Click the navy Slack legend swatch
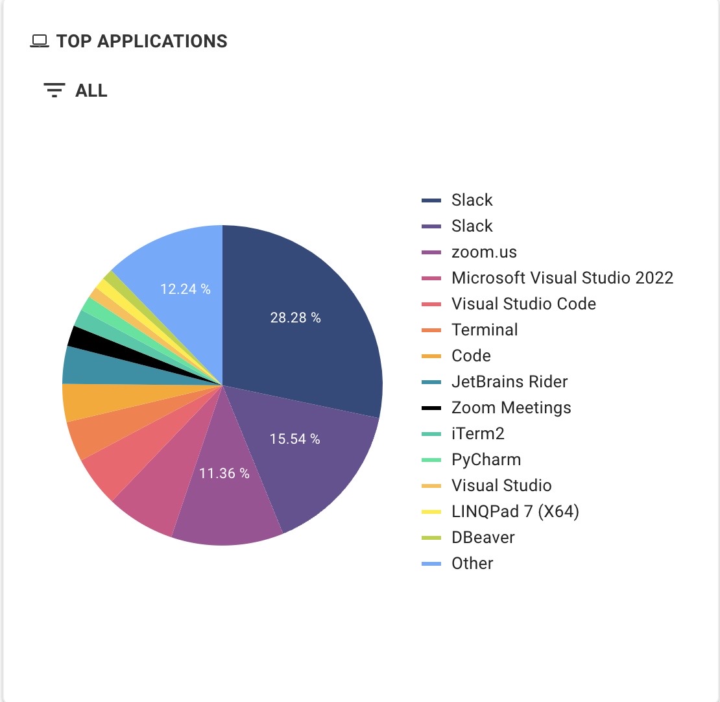 [431, 200]
